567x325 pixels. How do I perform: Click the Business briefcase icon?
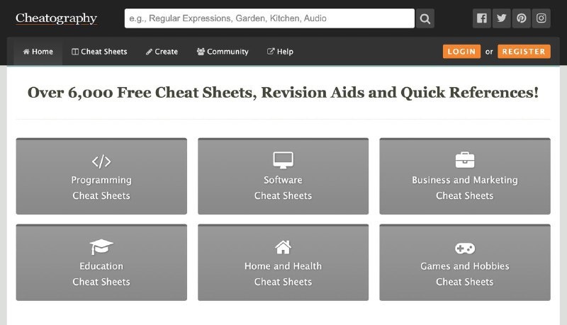pyautogui.click(x=465, y=160)
